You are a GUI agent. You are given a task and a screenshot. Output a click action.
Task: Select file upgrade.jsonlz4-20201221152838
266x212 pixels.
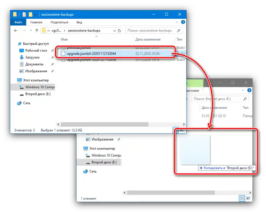[x=91, y=60]
